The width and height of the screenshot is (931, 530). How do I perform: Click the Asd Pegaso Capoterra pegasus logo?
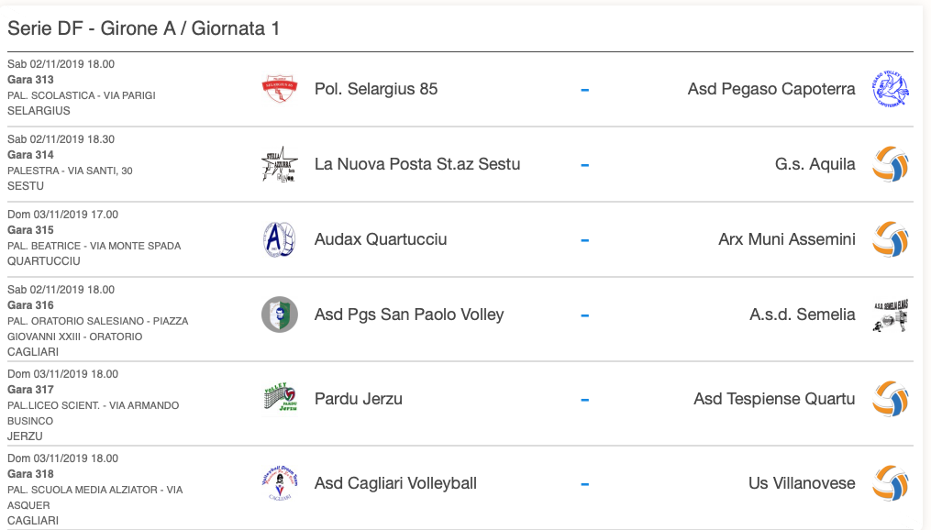[x=890, y=89]
